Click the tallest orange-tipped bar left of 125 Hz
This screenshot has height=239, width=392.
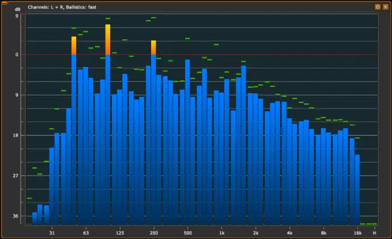(x=108, y=40)
